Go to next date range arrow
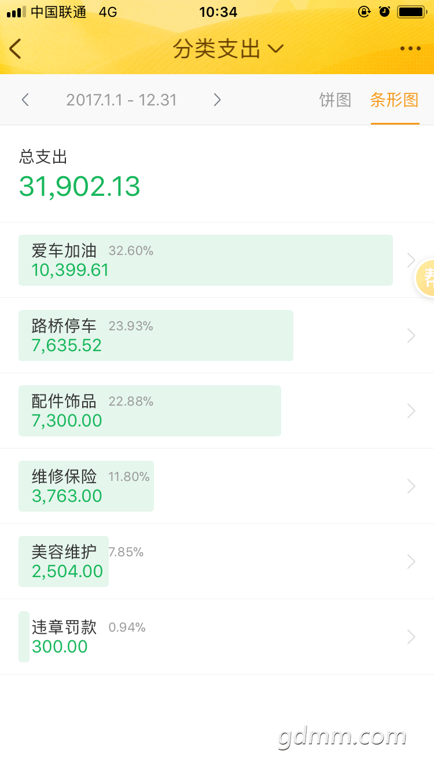This screenshot has height=773, width=434. tap(217, 100)
